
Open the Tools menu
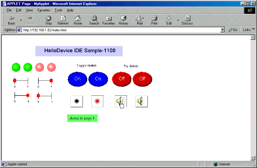(59, 10)
